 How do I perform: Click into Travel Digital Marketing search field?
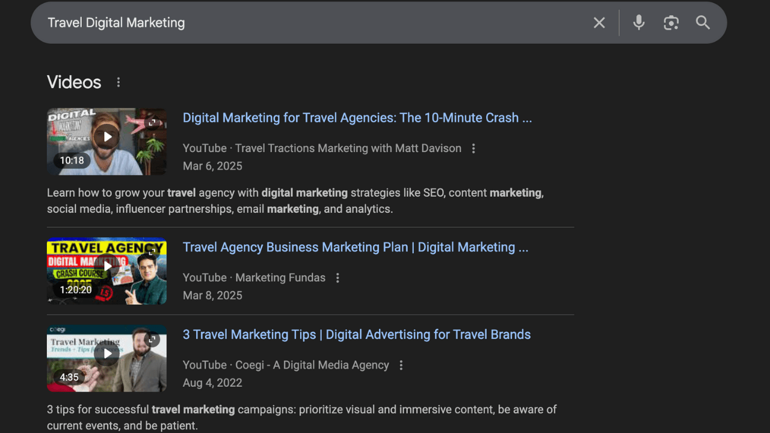click(x=301, y=23)
